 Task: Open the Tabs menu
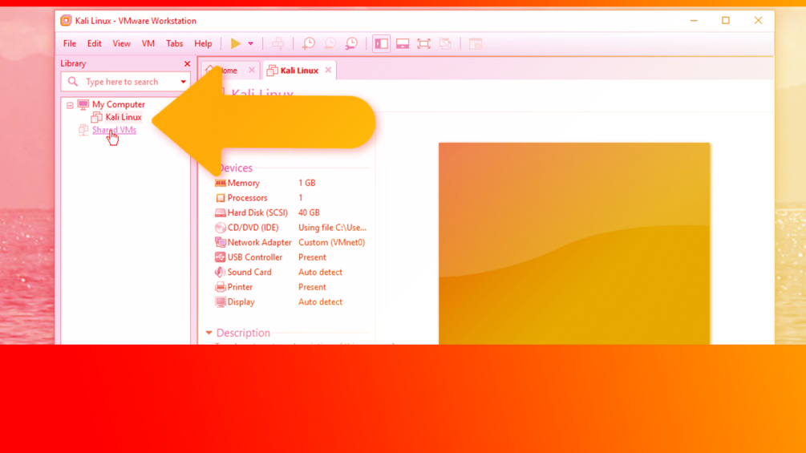point(174,43)
